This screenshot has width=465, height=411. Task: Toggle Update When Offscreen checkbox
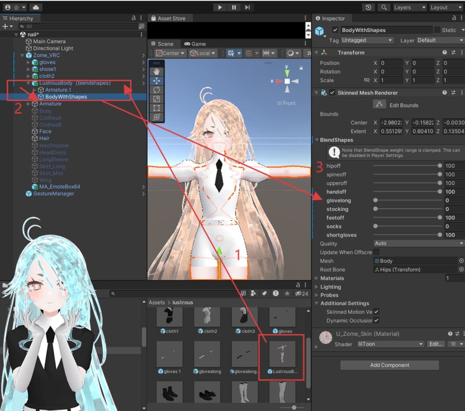coord(376,252)
